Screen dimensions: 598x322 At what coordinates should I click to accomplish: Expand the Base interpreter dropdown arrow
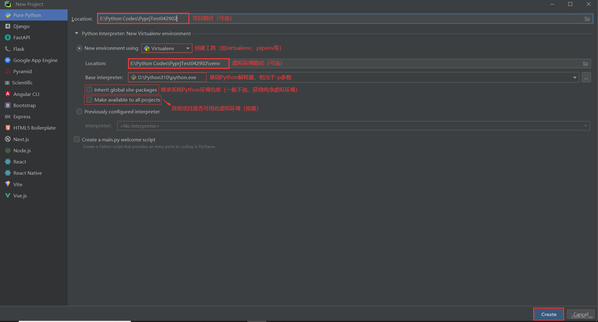(x=575, y=78)
